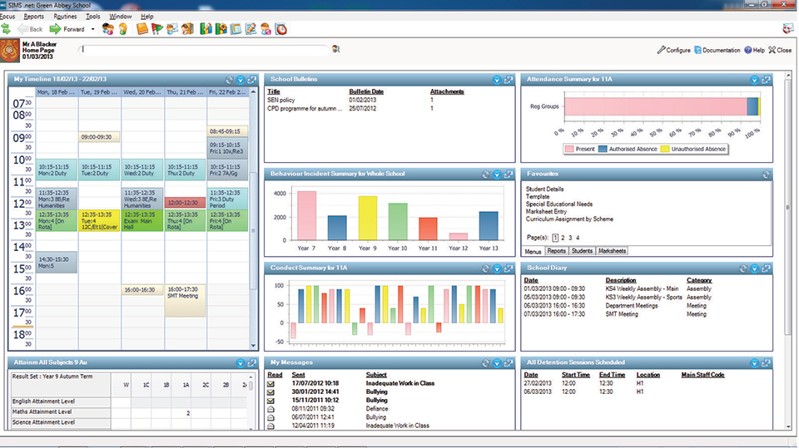Screen dimensions: 799x448
Task: Click the red and green flags icon
Action: tap(157, 29)
